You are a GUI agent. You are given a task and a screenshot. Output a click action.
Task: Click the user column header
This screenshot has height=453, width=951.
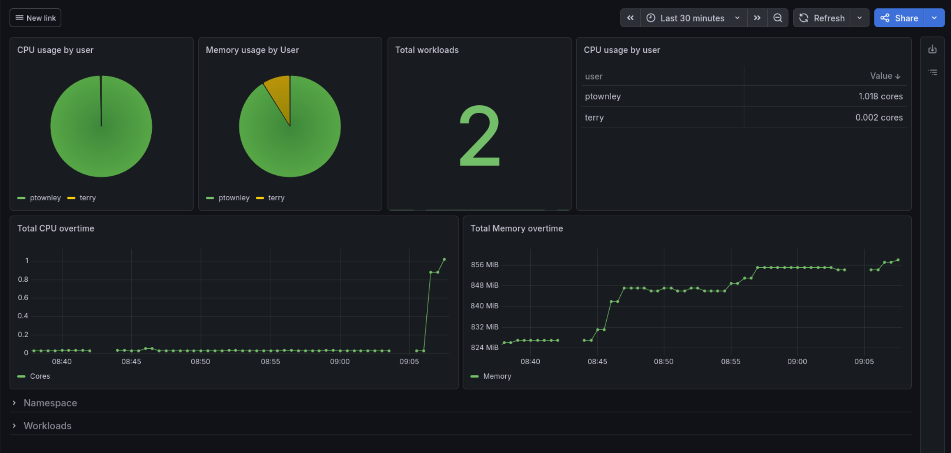593,76
